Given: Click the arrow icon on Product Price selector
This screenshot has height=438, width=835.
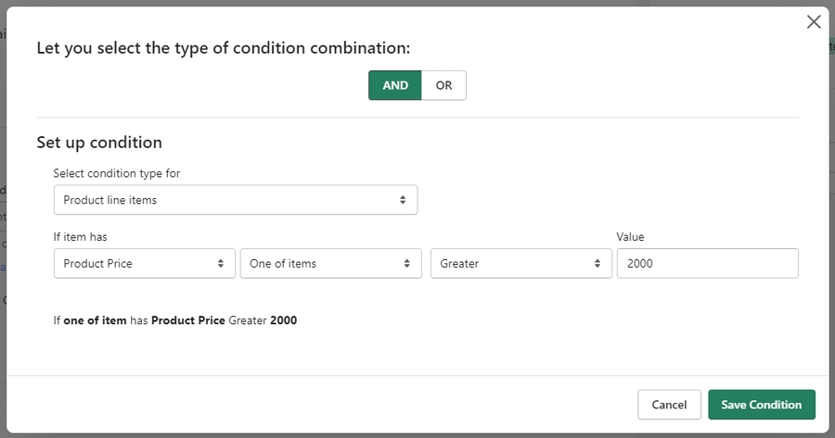Looking at the screenshot, I should pyautogui.click(x=221, y=264).
